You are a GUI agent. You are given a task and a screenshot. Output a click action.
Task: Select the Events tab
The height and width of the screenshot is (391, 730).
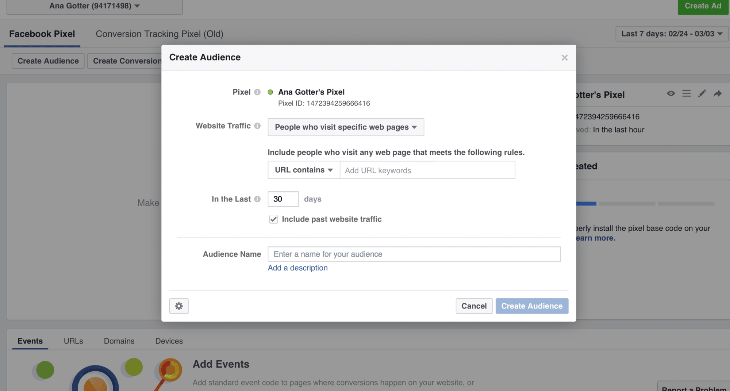pos(30,341)
